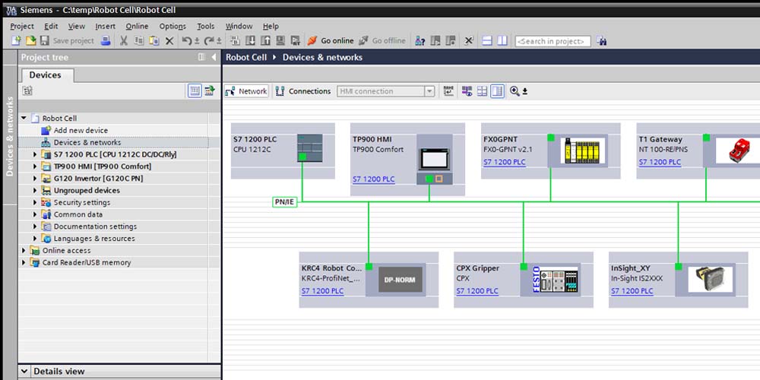The width and height of the screenshot is (760, 380).
Task: Click the Start runtime (RT) icon
Action: point(295,41)
